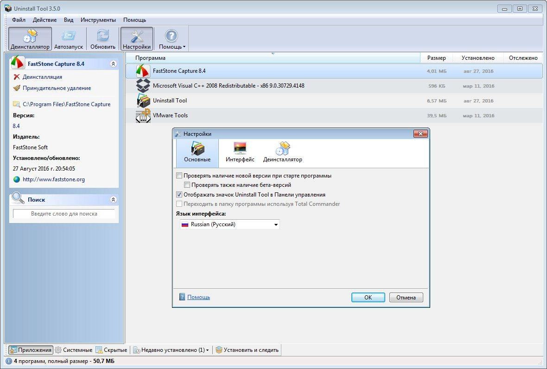Viewport: 547px width, 369px height.
Task: Open the Помощь menu in menu bar
Action: coord(134,20)
